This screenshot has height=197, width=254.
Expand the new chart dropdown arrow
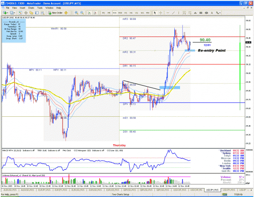[7, 13]
